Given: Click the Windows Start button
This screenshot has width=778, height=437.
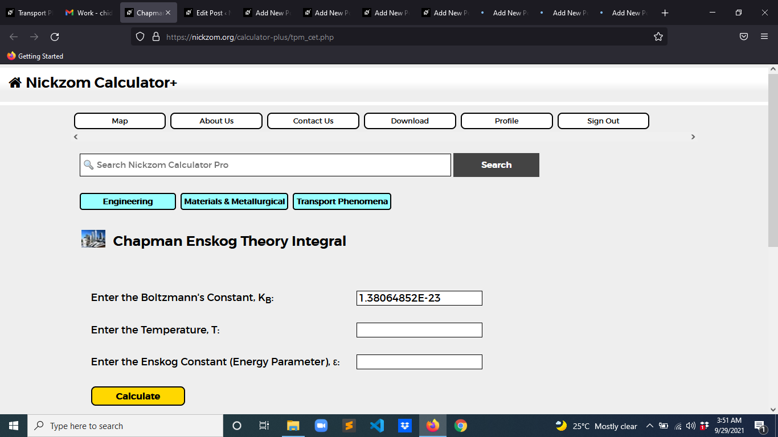Looking at the screenshot, I should [14, 426].
